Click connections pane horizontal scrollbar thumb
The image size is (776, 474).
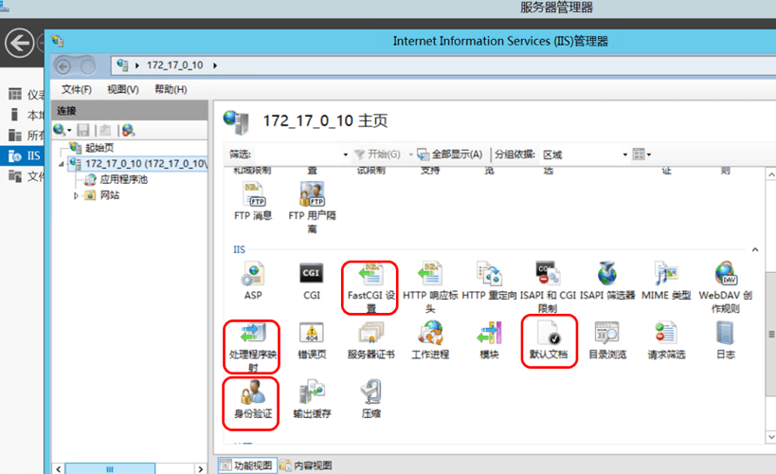110,468
